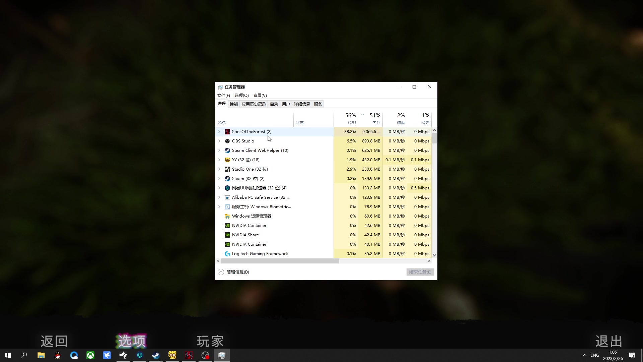Switch to Studio One in the taskbar
Viewport: 643px width, 362px height.
point(123,355)
